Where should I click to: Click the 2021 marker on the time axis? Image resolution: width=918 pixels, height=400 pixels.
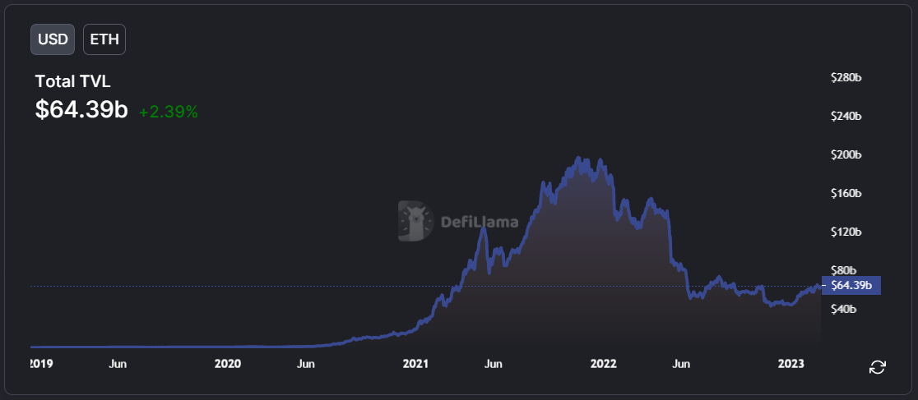pyautogui.click(x=416, y=364)
